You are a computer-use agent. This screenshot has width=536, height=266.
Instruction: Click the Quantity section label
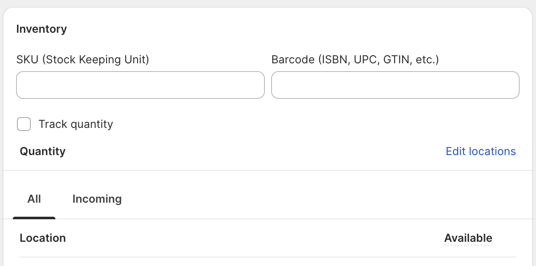pos(42,151)
